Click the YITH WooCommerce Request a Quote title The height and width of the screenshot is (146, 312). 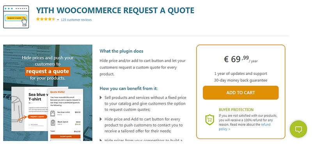115,11
